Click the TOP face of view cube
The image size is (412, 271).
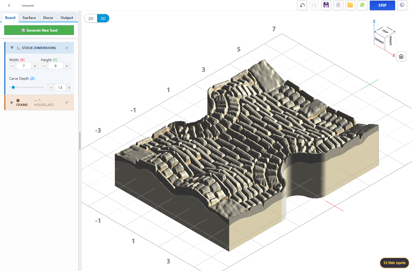click(x=385, y=31)
